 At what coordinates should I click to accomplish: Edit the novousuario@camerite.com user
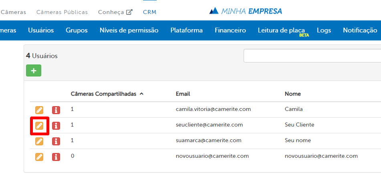coord(39,157)
